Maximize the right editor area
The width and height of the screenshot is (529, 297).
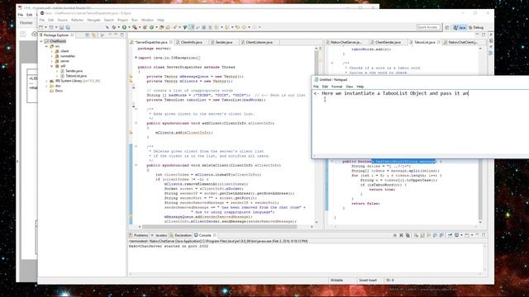[484, 35]
